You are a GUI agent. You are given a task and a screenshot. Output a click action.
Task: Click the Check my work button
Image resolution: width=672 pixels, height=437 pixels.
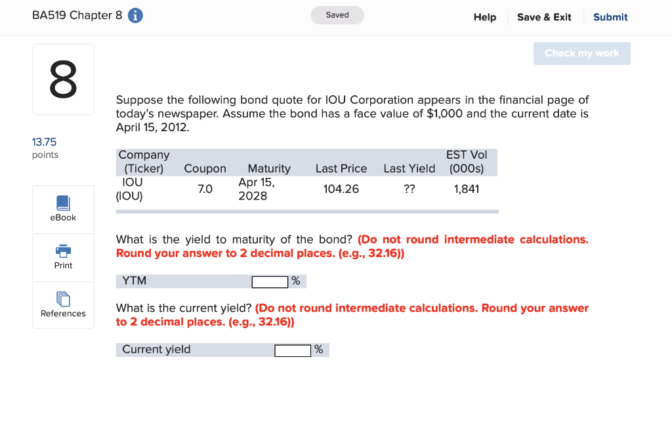point(581,53)
